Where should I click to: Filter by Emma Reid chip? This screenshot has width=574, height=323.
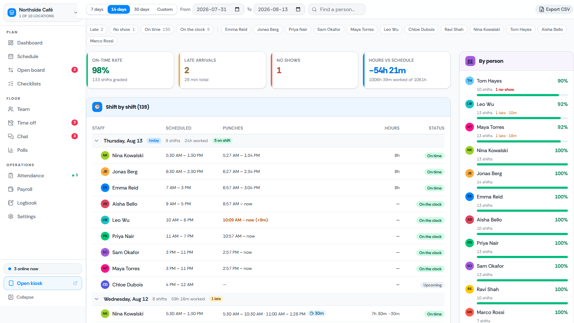(236, 29)
